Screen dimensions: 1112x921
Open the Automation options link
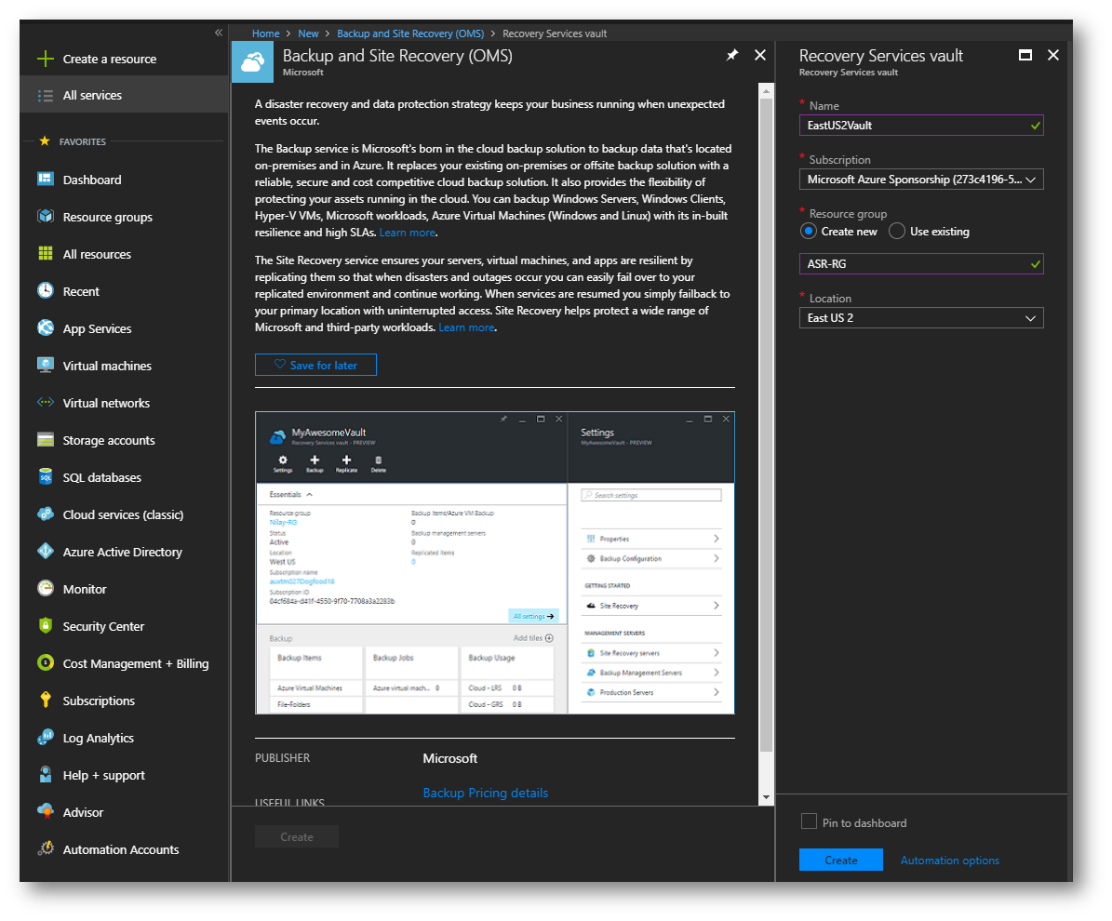[x=949, y=860]
